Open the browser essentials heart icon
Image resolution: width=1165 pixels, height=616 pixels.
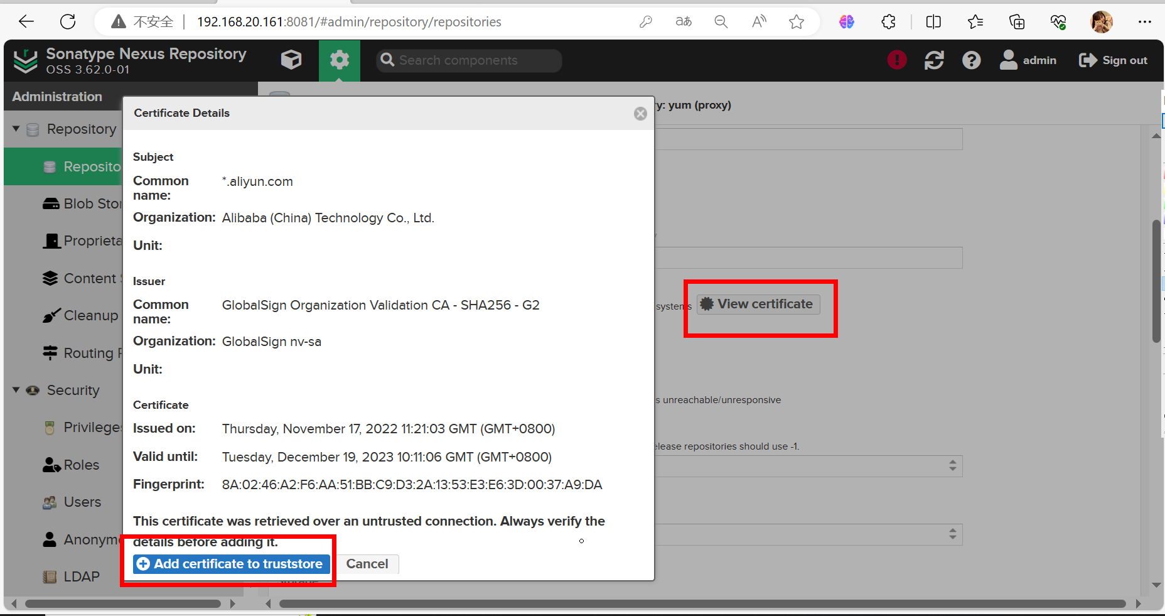point(1058,22)
